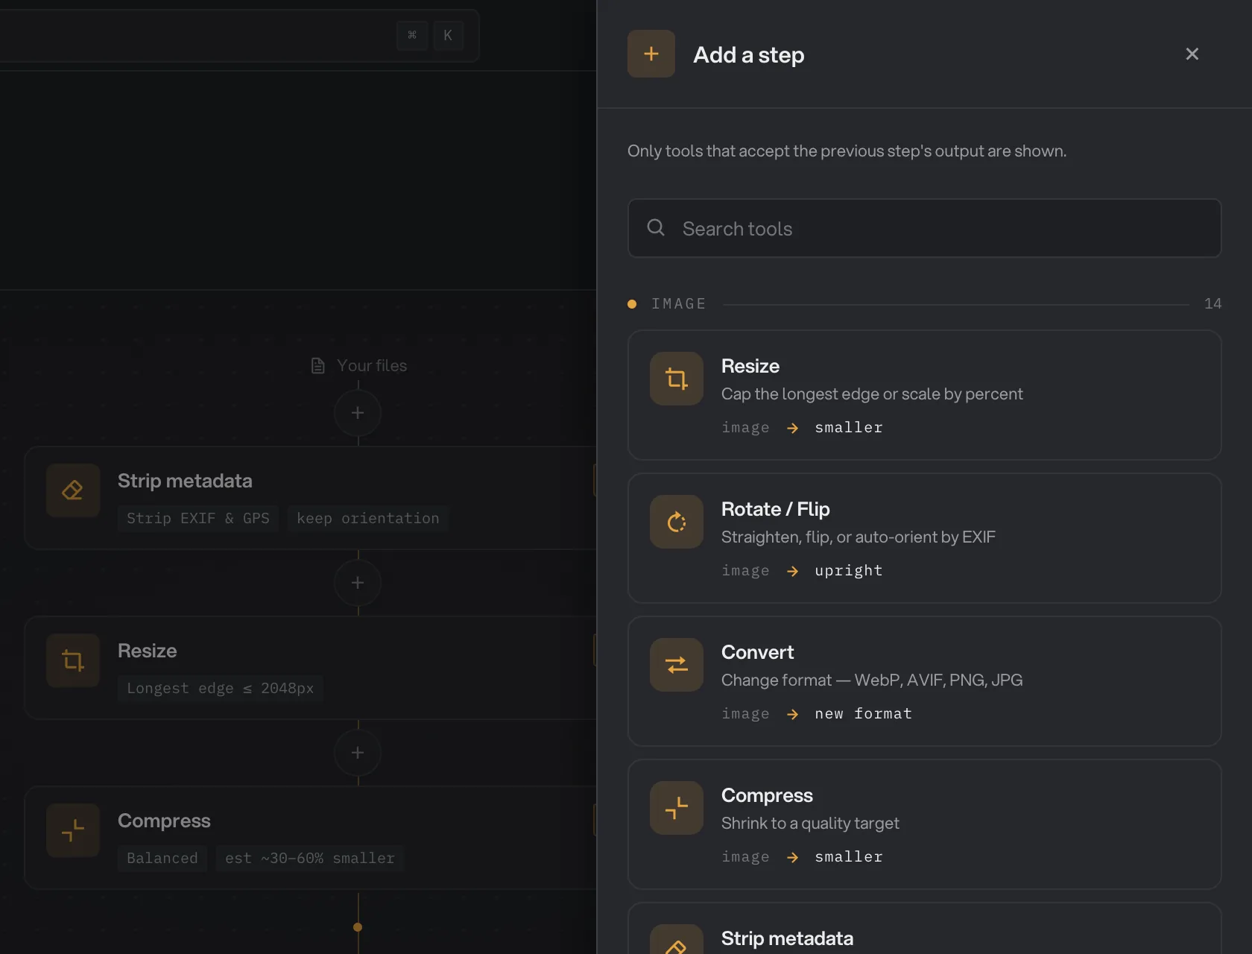This screenshot has width=1252, height=954.
Task: Click the magnifier icon in search box
Action: (656, 227)
